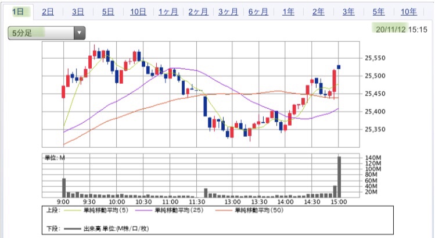435x238 pixels.
Task: Click the 10:30 time axis label
Action: pos(143,202)
